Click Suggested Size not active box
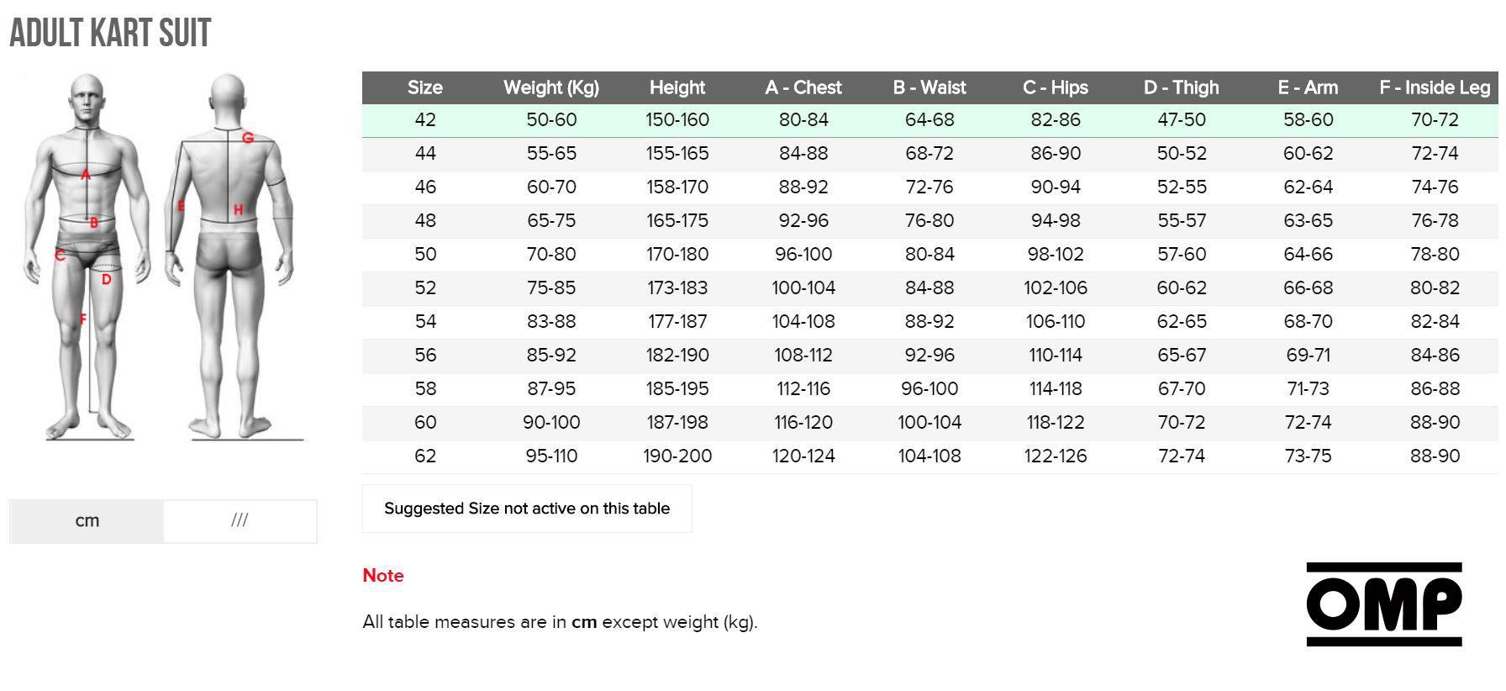The image size is (1506, 691). [x=527, y=509]
